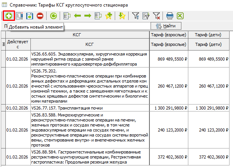
Task: Click date 01.02.2026 in VS26.65.605 row
Action: click(x=18, y=59)
